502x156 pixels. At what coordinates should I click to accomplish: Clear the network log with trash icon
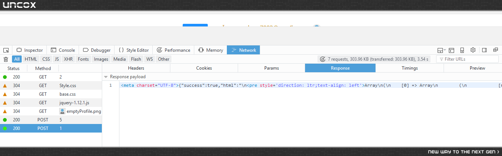point(6,59)
